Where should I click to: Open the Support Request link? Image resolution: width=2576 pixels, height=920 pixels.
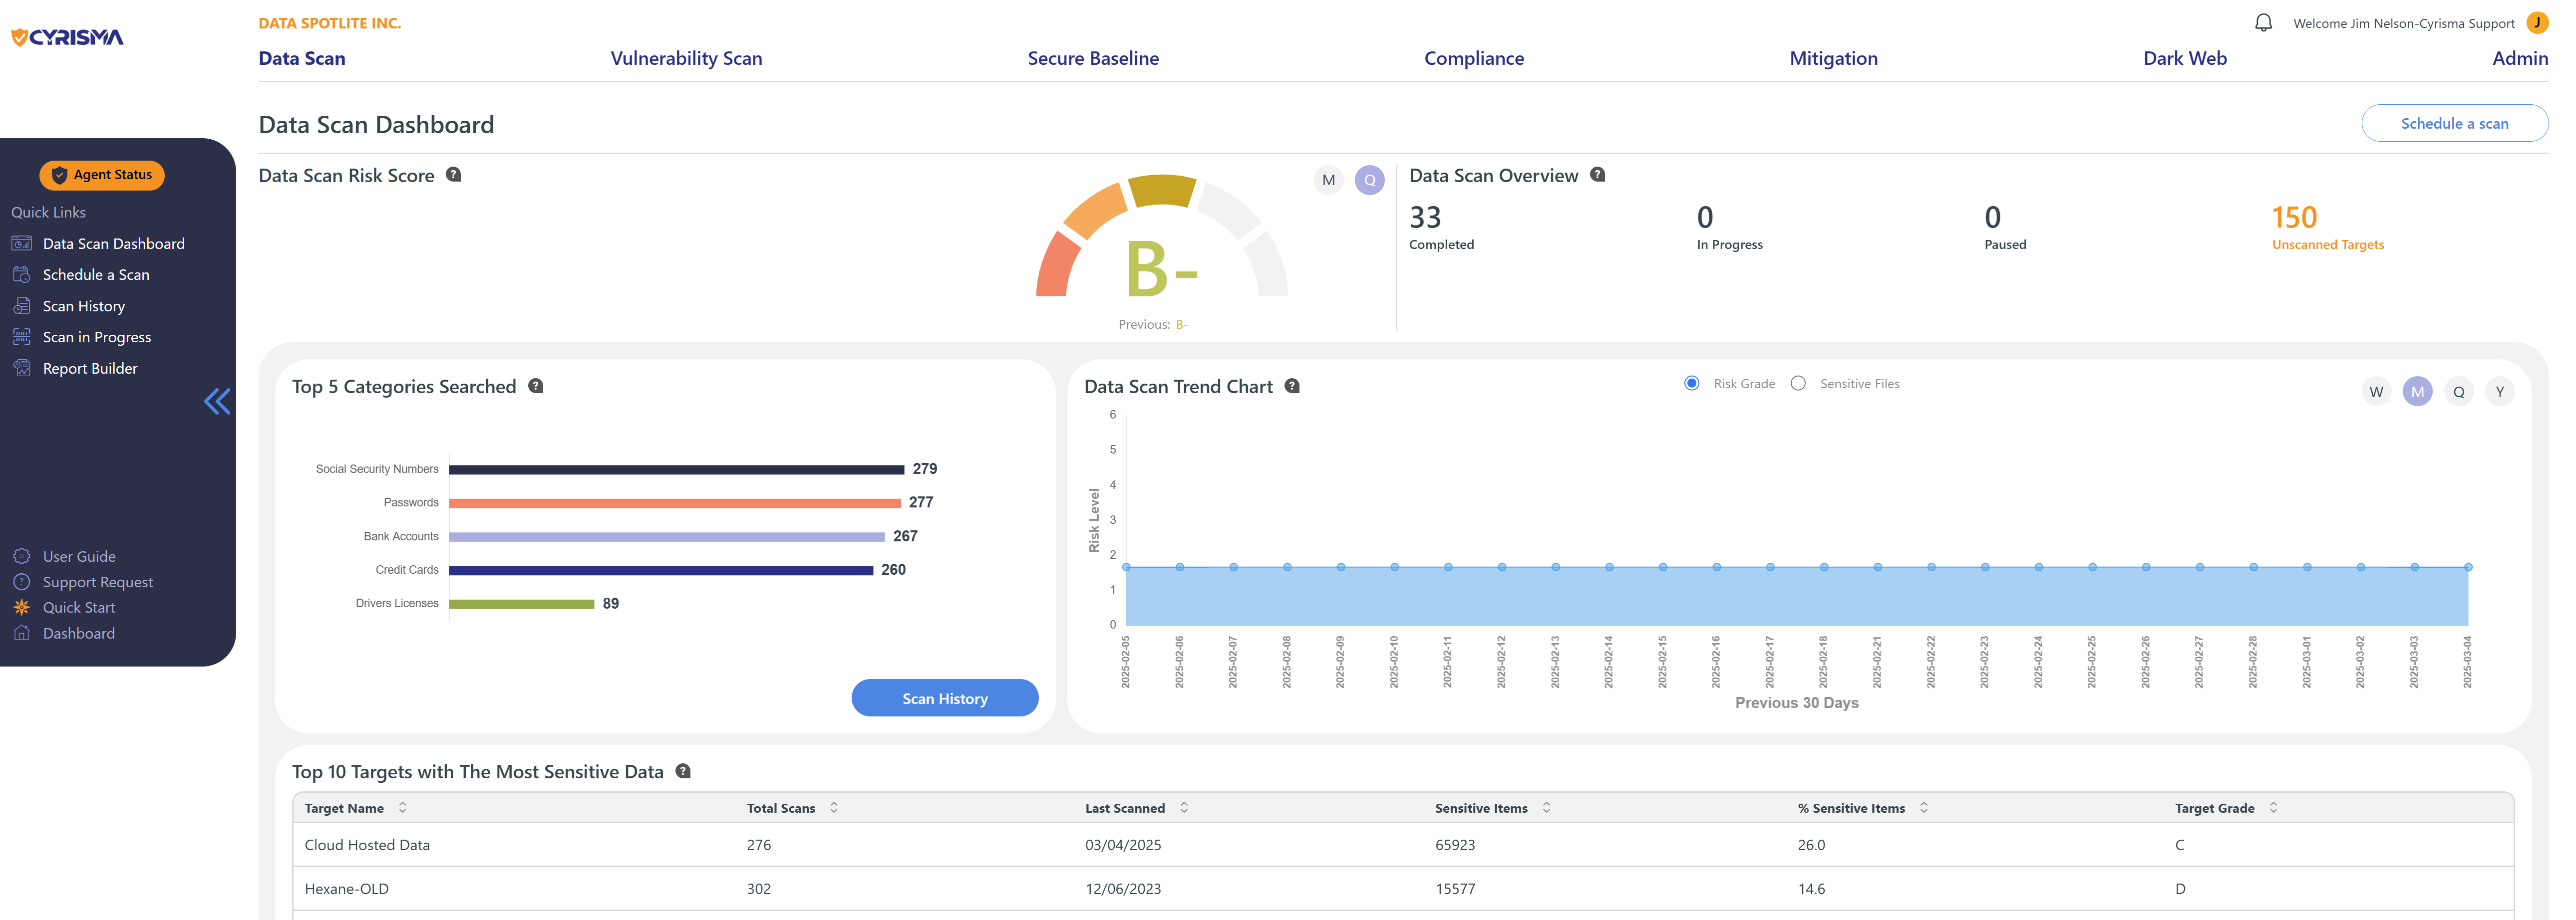coord(98,581)
